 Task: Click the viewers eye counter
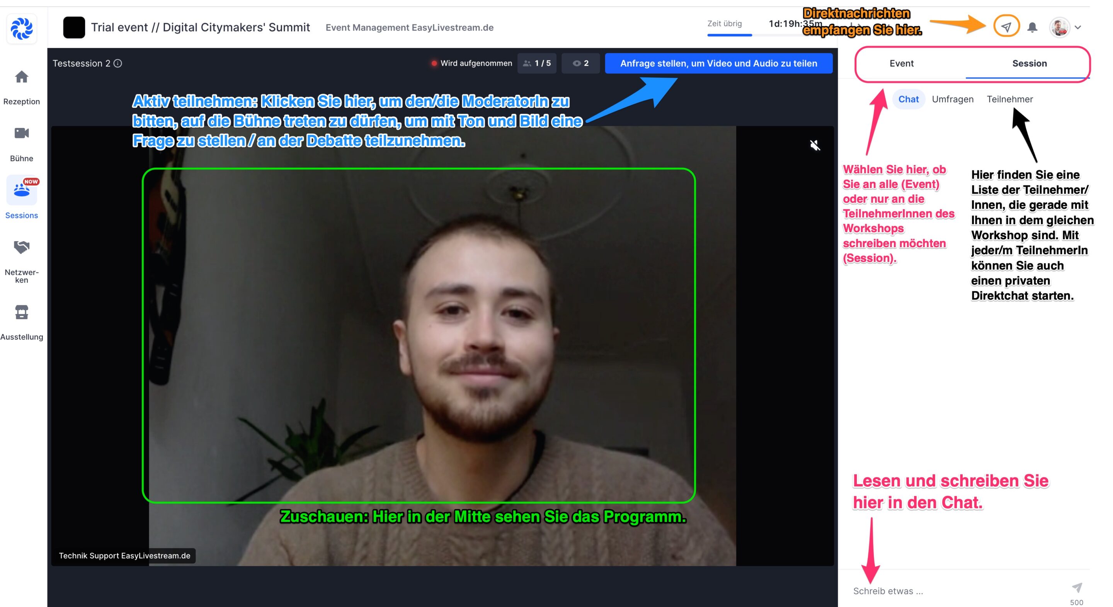pyautogui.click(x=580, y=63)
